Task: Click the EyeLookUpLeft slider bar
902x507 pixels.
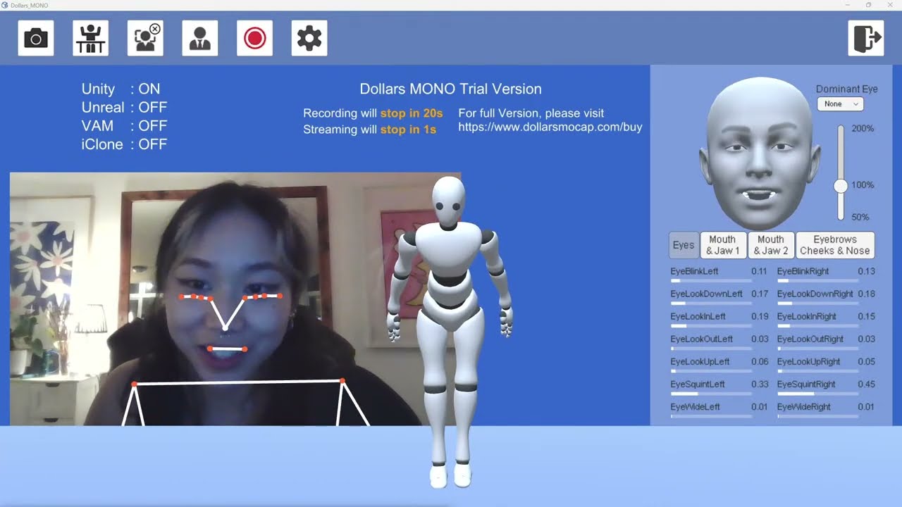Action: click(x=711, y=370)
